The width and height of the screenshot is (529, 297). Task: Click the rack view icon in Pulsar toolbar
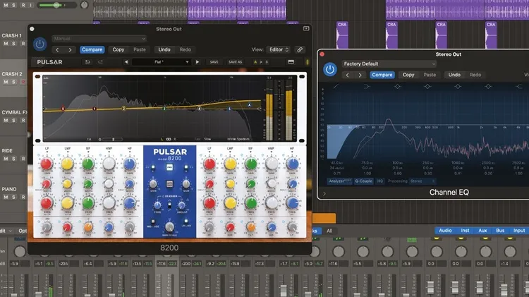pos(291,62)
